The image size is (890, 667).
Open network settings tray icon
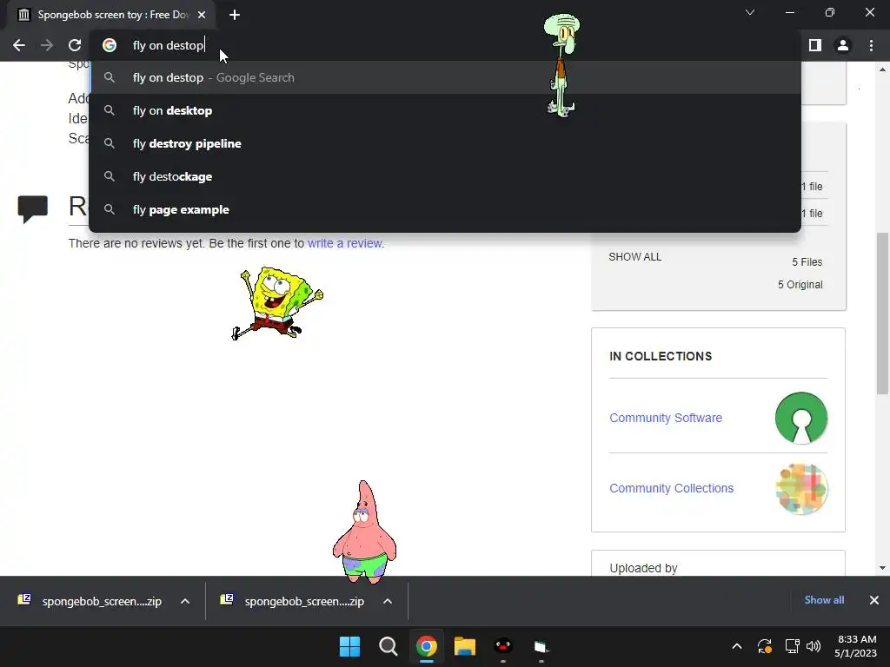click(x=792, y=646)
